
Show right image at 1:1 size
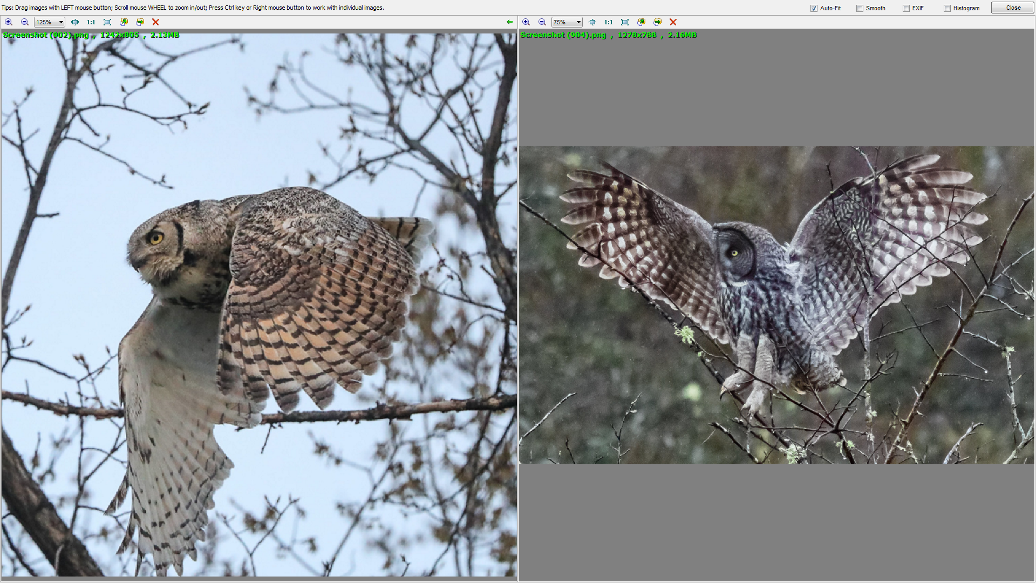609,22
